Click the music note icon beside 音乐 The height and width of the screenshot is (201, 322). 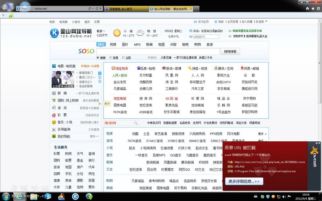[x=53, y=122]
